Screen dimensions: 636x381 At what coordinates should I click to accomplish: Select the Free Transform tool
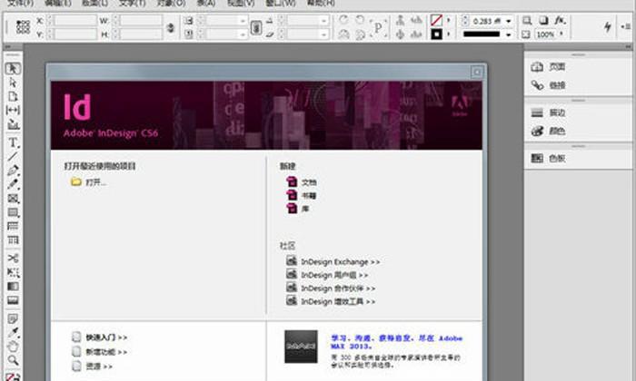tap(13, 272)
